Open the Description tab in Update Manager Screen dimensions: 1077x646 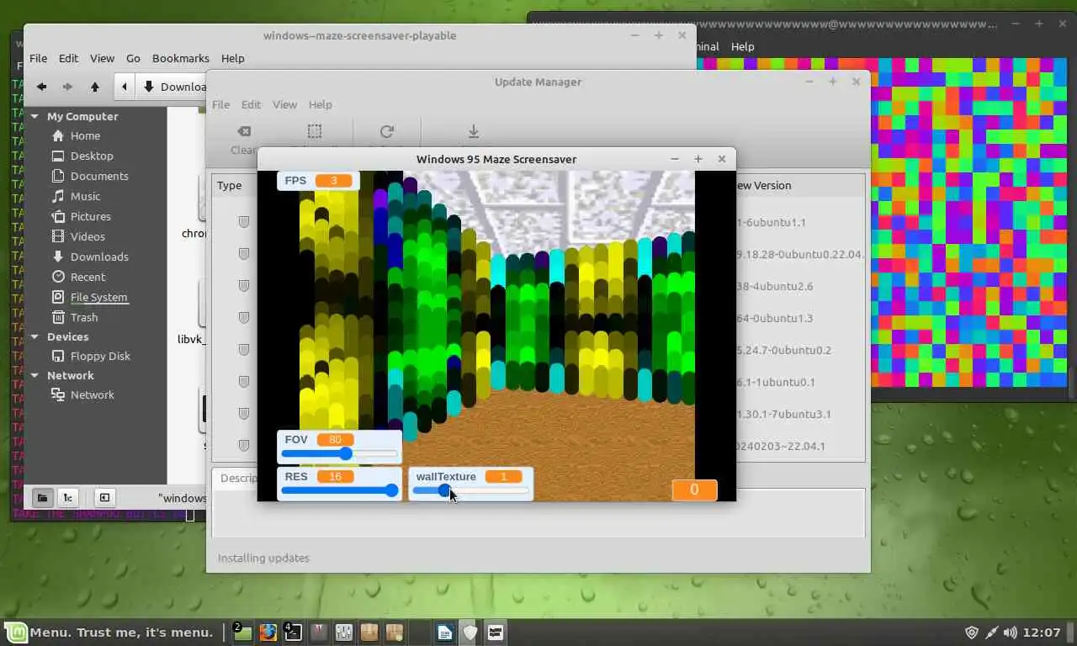coord(238,478)
